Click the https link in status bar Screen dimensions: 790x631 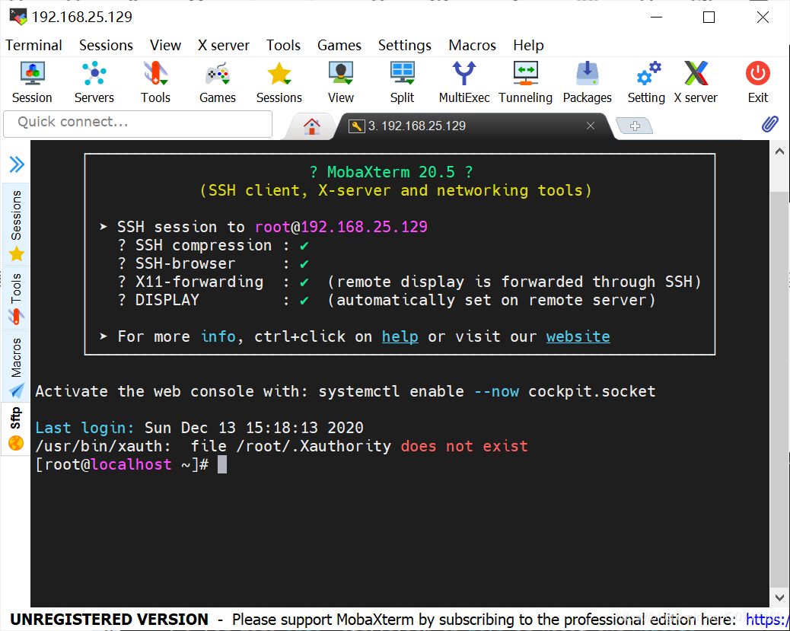point(767,620)
